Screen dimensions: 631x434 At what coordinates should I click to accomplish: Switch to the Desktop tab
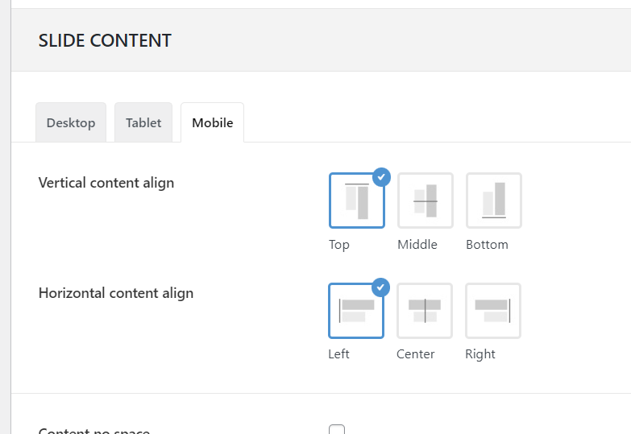pos(71,123)
